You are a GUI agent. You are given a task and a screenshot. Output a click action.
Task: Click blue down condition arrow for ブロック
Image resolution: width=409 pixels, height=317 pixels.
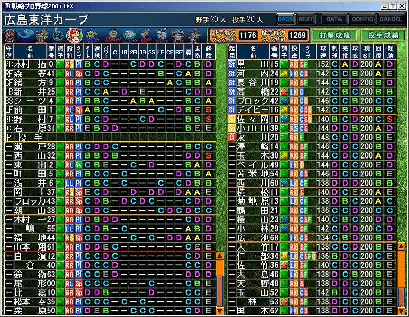(284, 101)
